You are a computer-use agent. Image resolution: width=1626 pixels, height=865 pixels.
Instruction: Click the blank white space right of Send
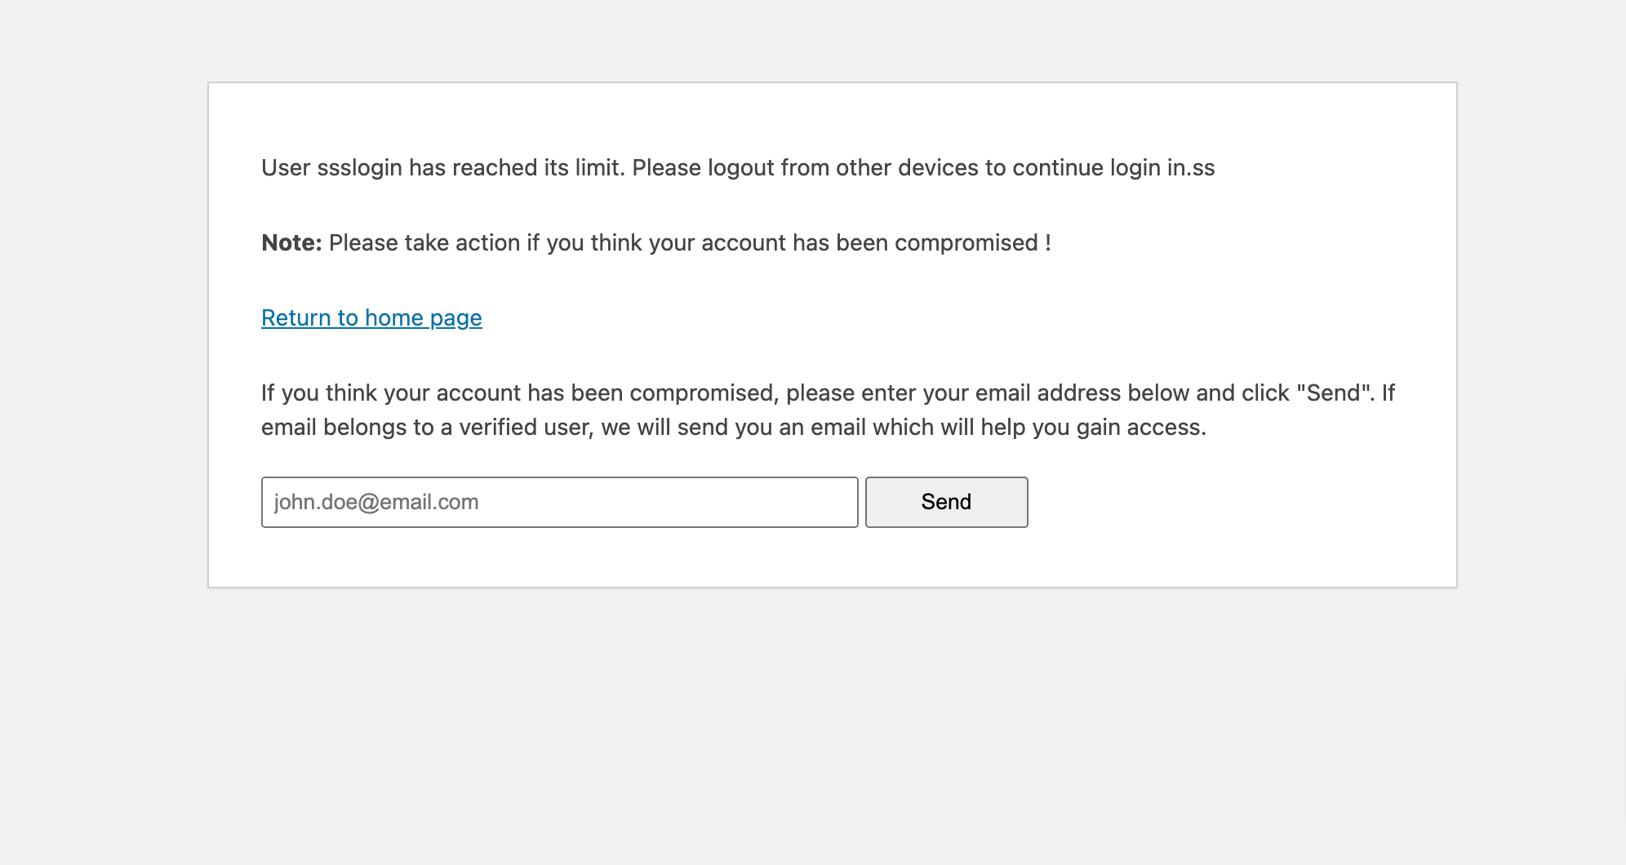(x=1241, y=502)
